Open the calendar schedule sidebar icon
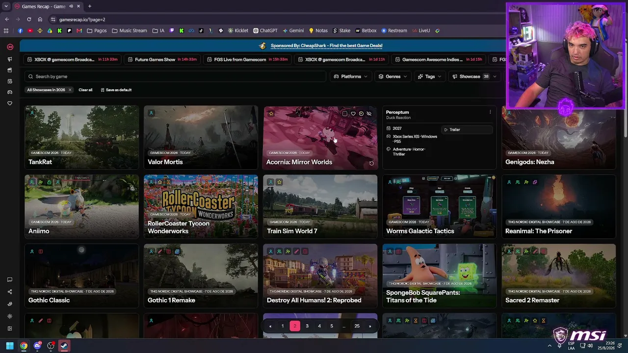The image size is (628, 353). tap(10, 81)
